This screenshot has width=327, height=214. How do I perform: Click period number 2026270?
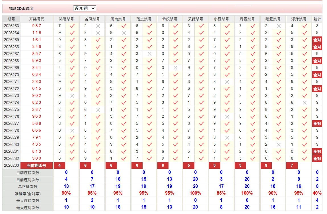click(x=11, y=75)
